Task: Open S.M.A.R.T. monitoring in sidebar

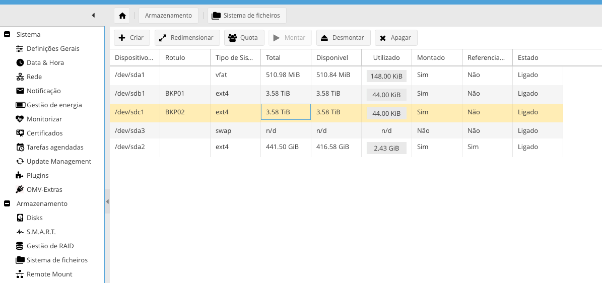Action: (x=41, y=232)
